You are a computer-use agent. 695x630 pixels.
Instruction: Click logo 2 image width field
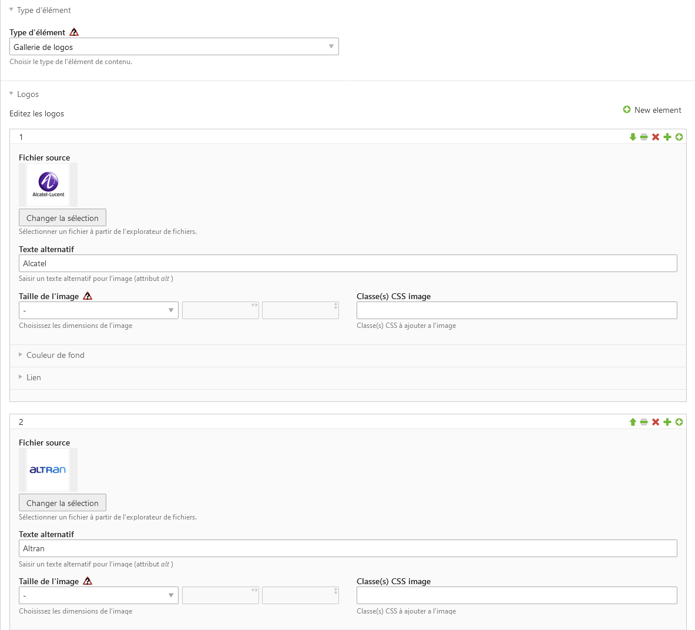pos(220,595)
